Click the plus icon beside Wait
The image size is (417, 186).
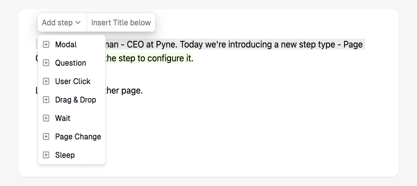click(x=46, y=118)
